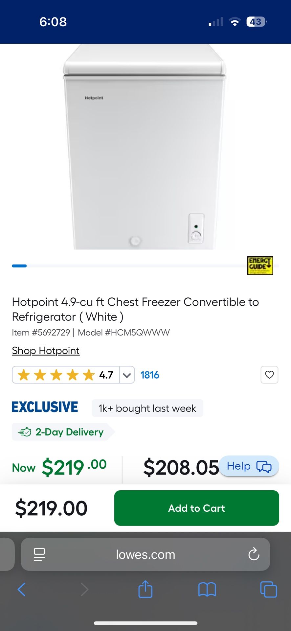The width and height of the screenshot is (291, 631).
Task: Tap the 4.7 star rating box
Action: pos(66,375)
